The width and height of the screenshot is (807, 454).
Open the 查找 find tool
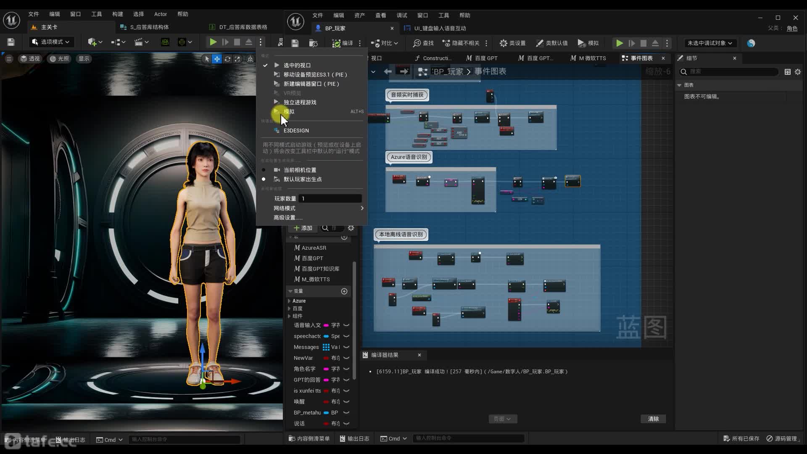pos(423,43)
